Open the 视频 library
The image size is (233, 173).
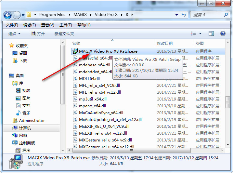tap(26, 91)
